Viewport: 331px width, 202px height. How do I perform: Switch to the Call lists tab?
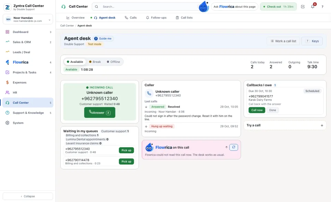[x=184, y=18]
